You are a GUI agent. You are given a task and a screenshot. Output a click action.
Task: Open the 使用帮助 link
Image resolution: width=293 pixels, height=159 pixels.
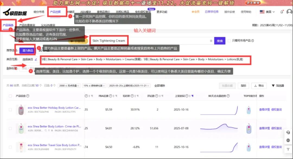[x=246, y=12]
